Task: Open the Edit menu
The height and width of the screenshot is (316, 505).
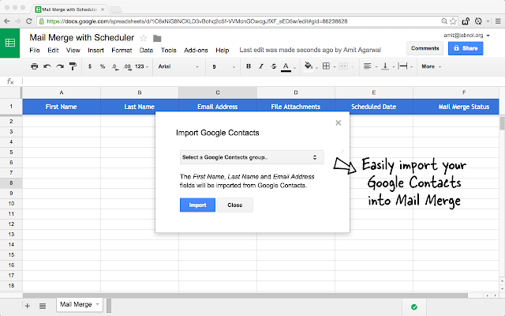Action: coord(53,51)
